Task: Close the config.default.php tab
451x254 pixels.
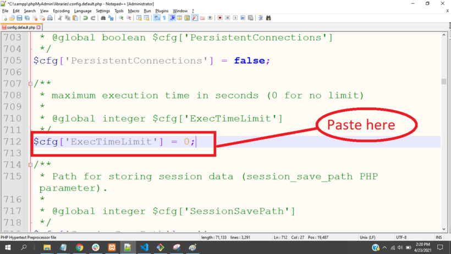Action: [38, 27]
